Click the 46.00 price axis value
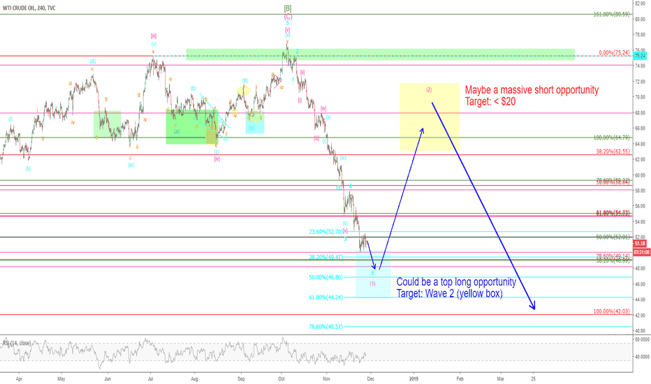Viewport: 651px width, 384px height. 640,284
